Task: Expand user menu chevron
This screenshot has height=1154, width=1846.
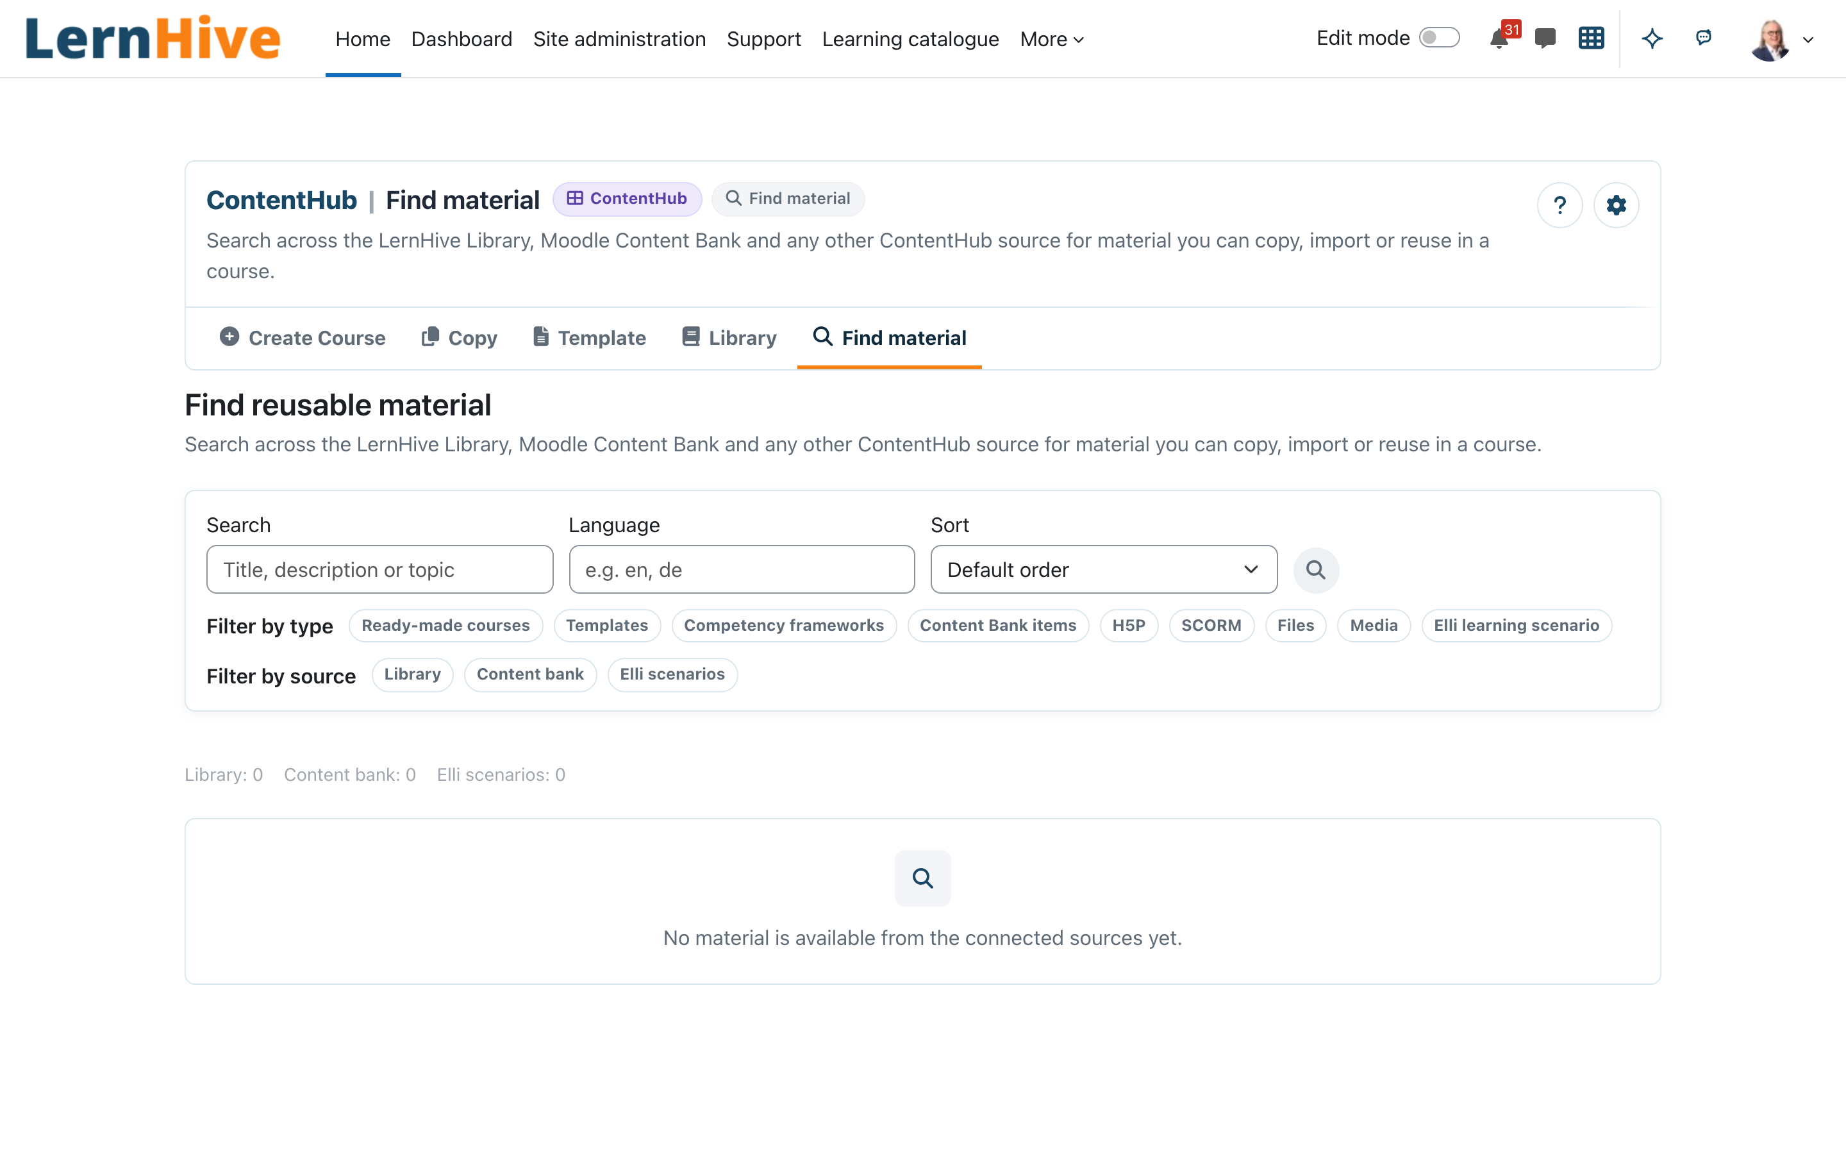Action: 1808,40
